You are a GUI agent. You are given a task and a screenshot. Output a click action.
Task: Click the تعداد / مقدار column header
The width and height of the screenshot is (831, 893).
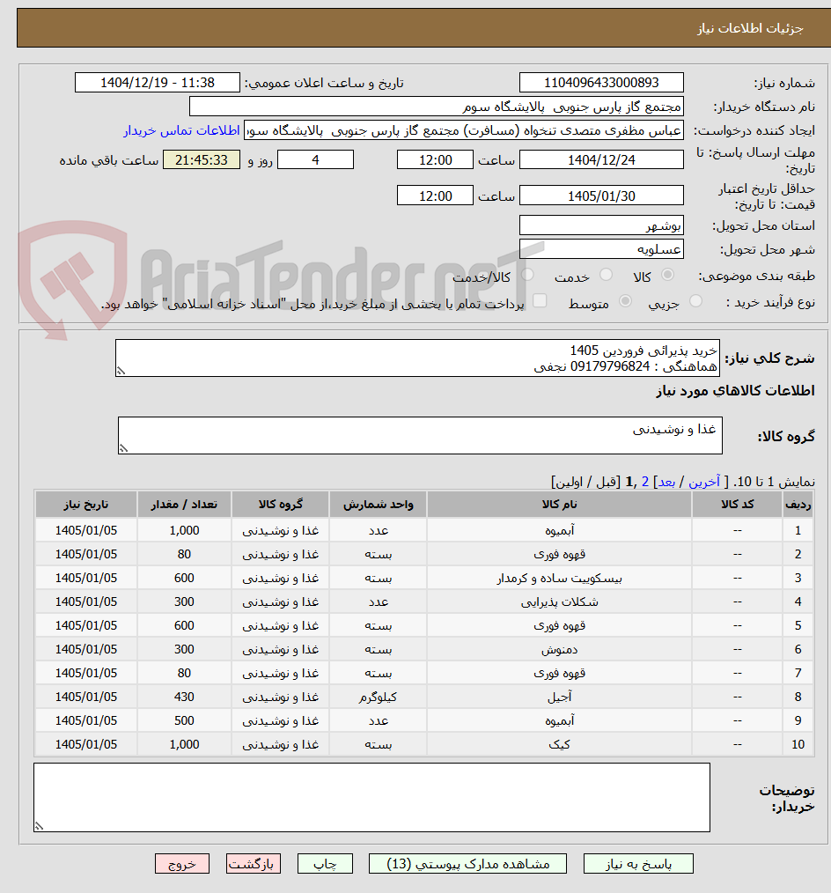(x=184, y=505)
